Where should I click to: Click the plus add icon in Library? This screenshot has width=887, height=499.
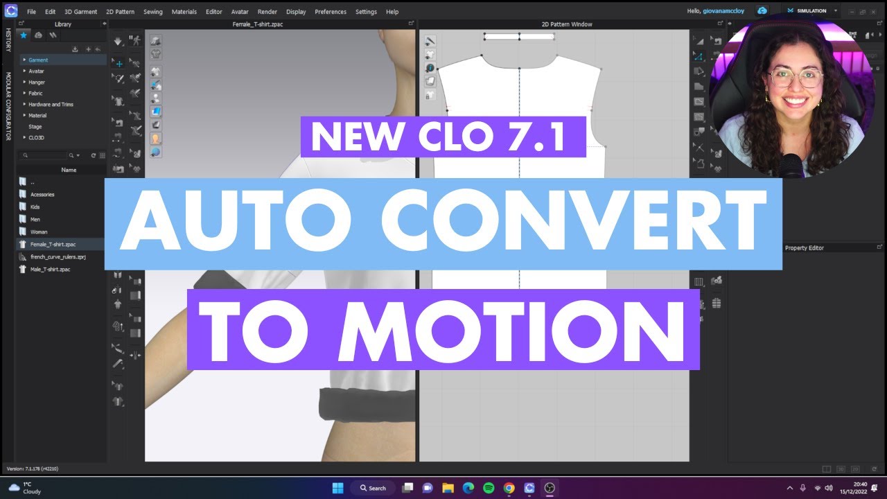tap(88, 49)
